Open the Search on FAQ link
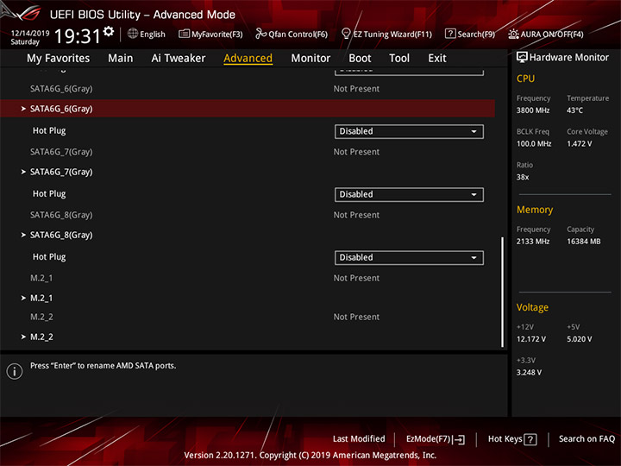The width and height of the screenshot is (621, 466). pyautogui.click(x=586, y=439)
